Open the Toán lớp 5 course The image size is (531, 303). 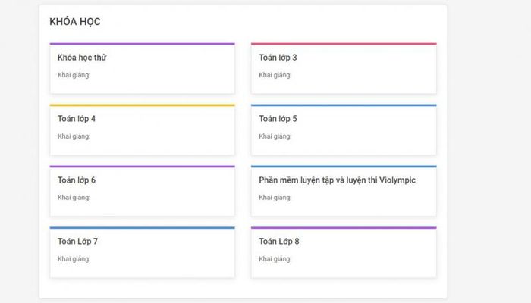[278, 119]
